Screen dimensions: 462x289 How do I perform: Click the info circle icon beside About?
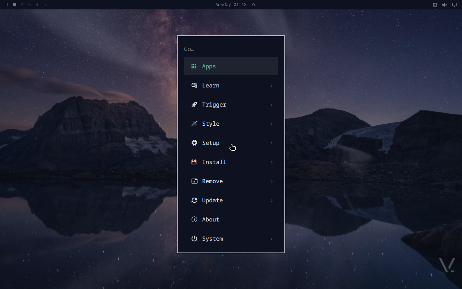coord(194,219)
